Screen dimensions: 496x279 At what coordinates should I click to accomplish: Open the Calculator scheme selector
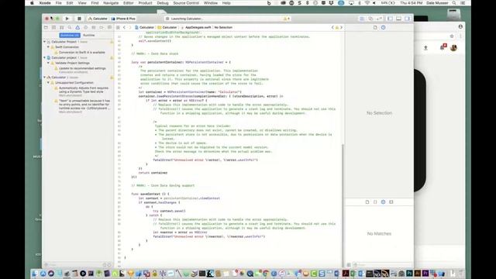click(98, 19)
